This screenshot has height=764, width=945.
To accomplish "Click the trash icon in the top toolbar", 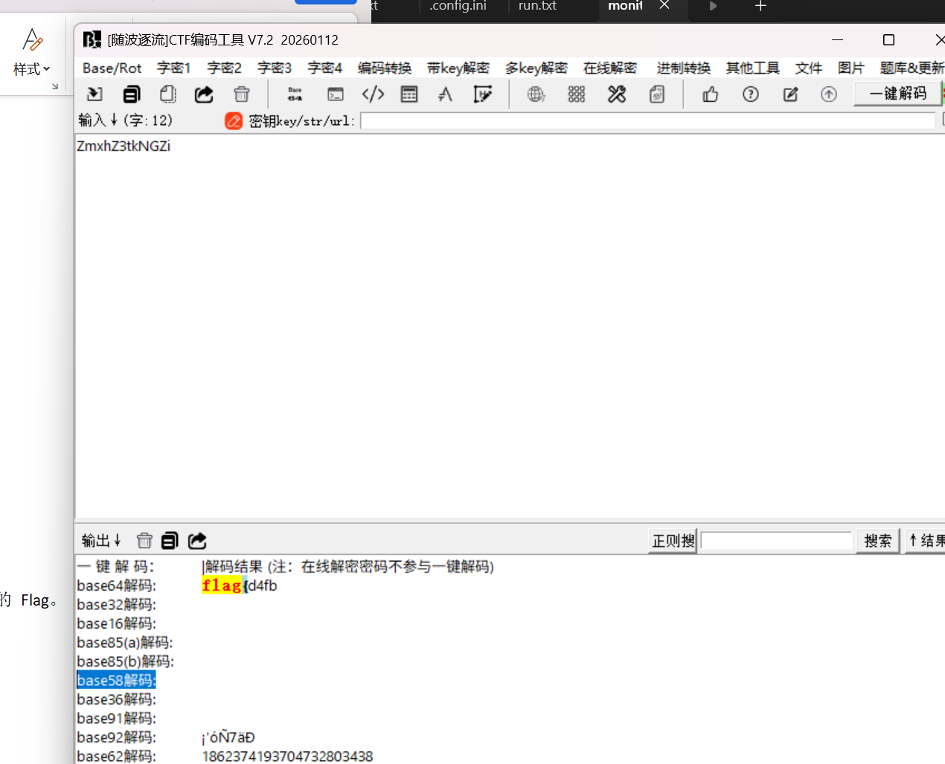I will coord(242,94).
